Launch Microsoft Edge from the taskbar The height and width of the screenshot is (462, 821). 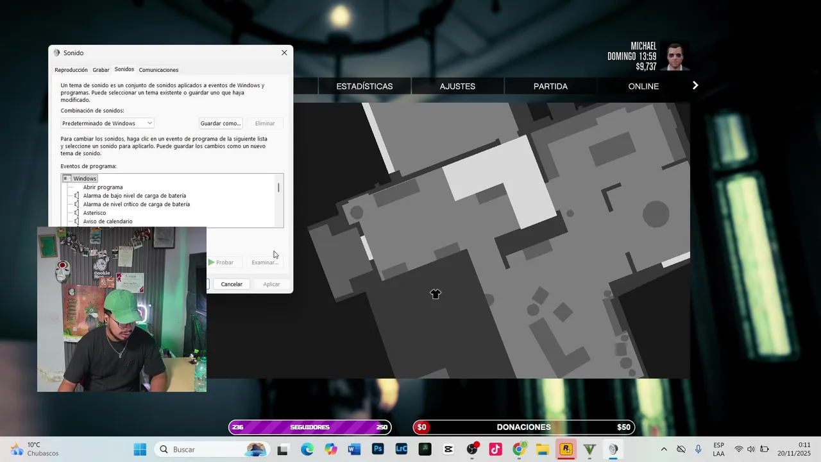pos(307,449)
